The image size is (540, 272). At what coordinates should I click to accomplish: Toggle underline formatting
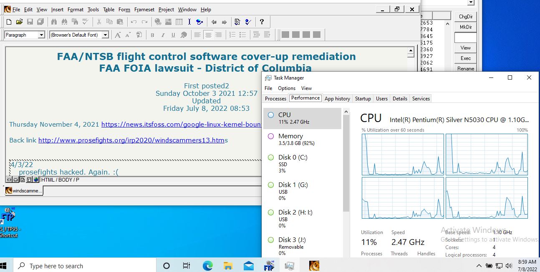(x=173, y=35)
